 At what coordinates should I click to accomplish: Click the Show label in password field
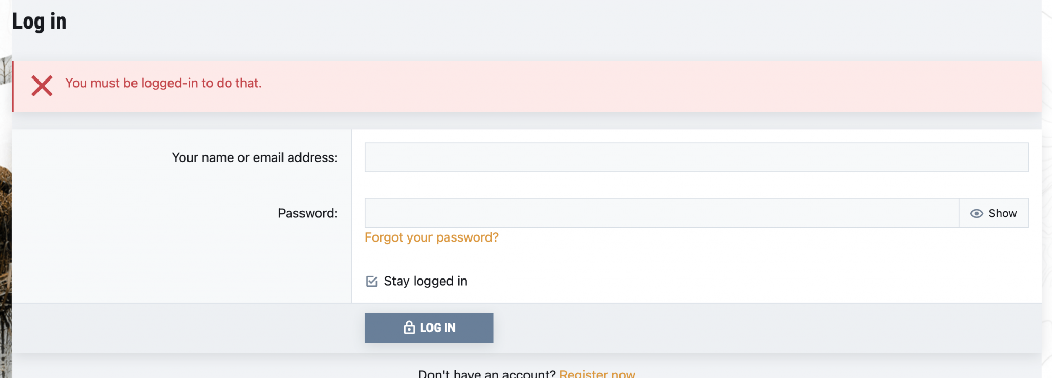(1002, 213)
